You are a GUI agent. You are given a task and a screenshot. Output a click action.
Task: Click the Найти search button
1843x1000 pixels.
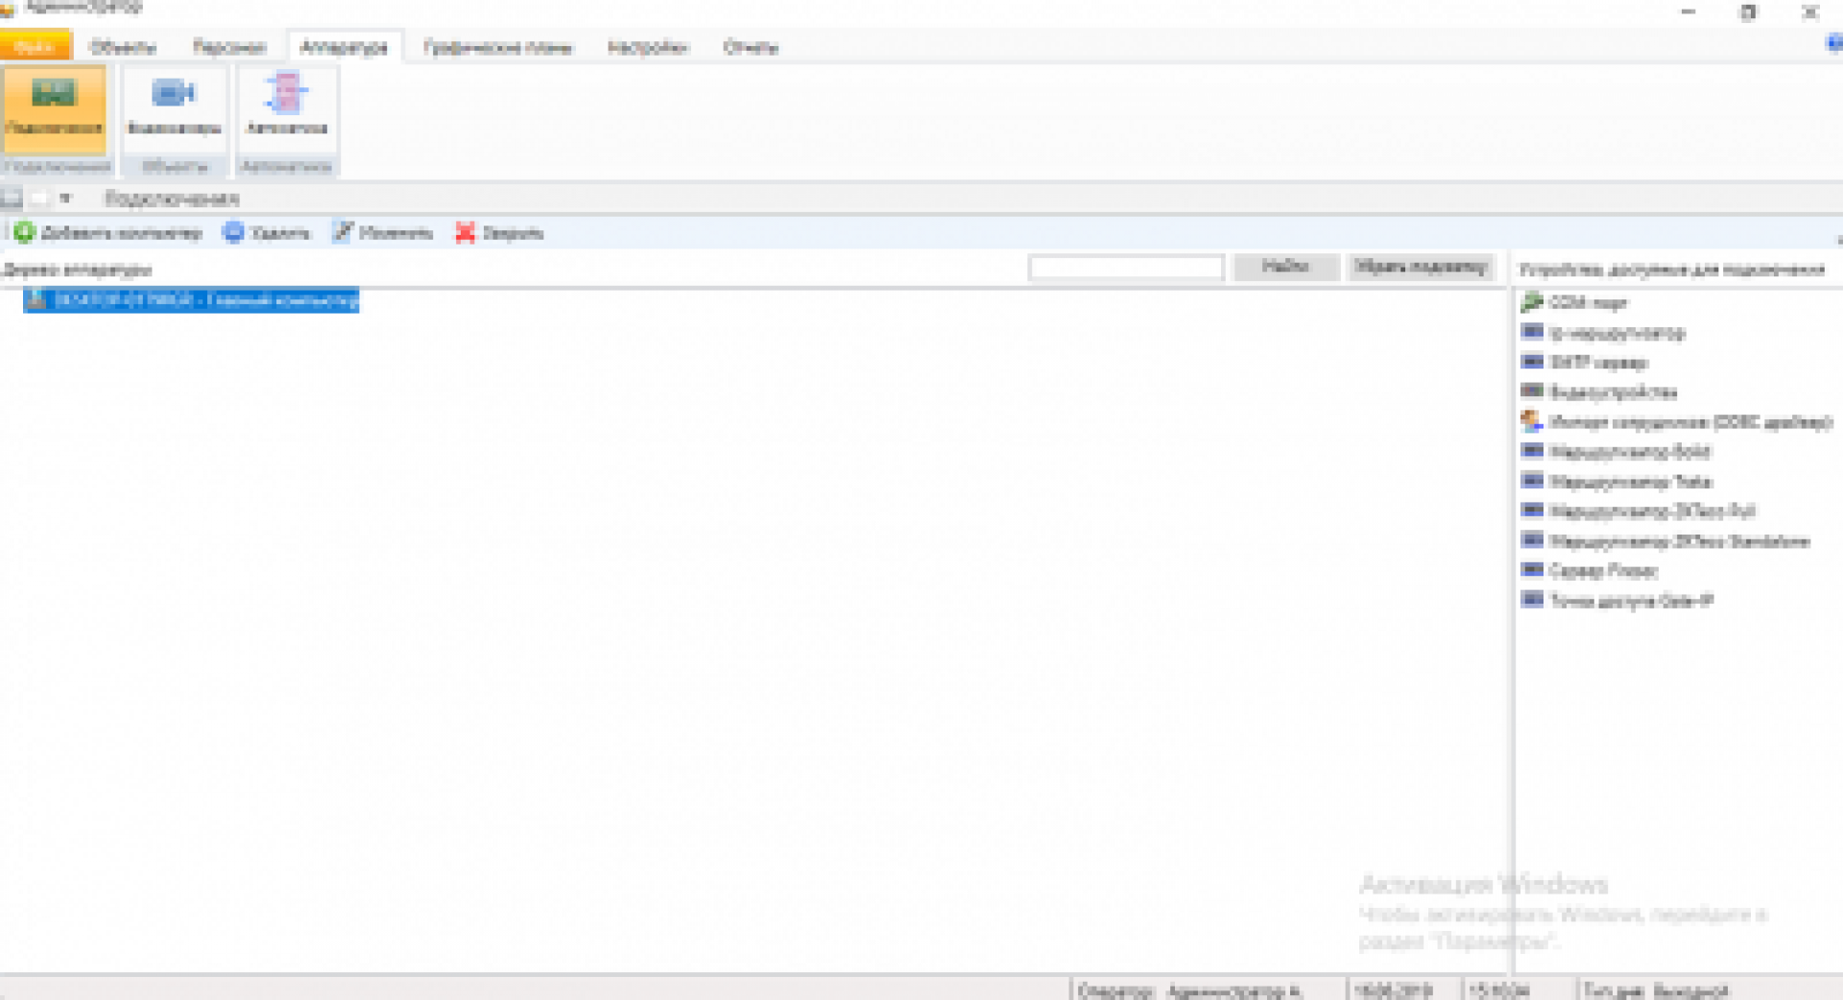[x=1285, y=267]
